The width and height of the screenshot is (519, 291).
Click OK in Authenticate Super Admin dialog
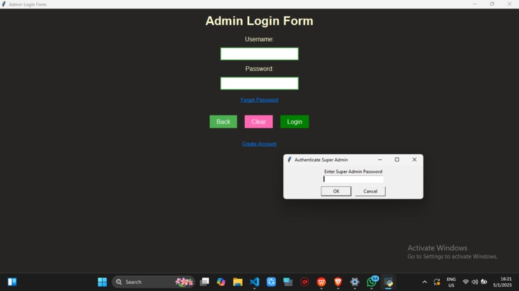tap(336, 191)
